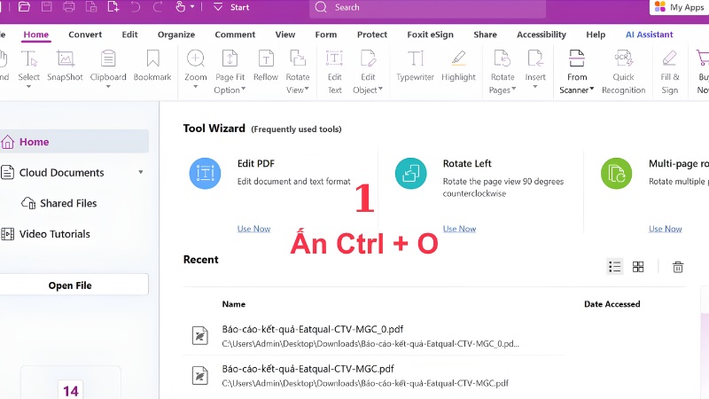Open Shared Files in sidebar
Screen dimensions: 709x399
pos(58,203)
